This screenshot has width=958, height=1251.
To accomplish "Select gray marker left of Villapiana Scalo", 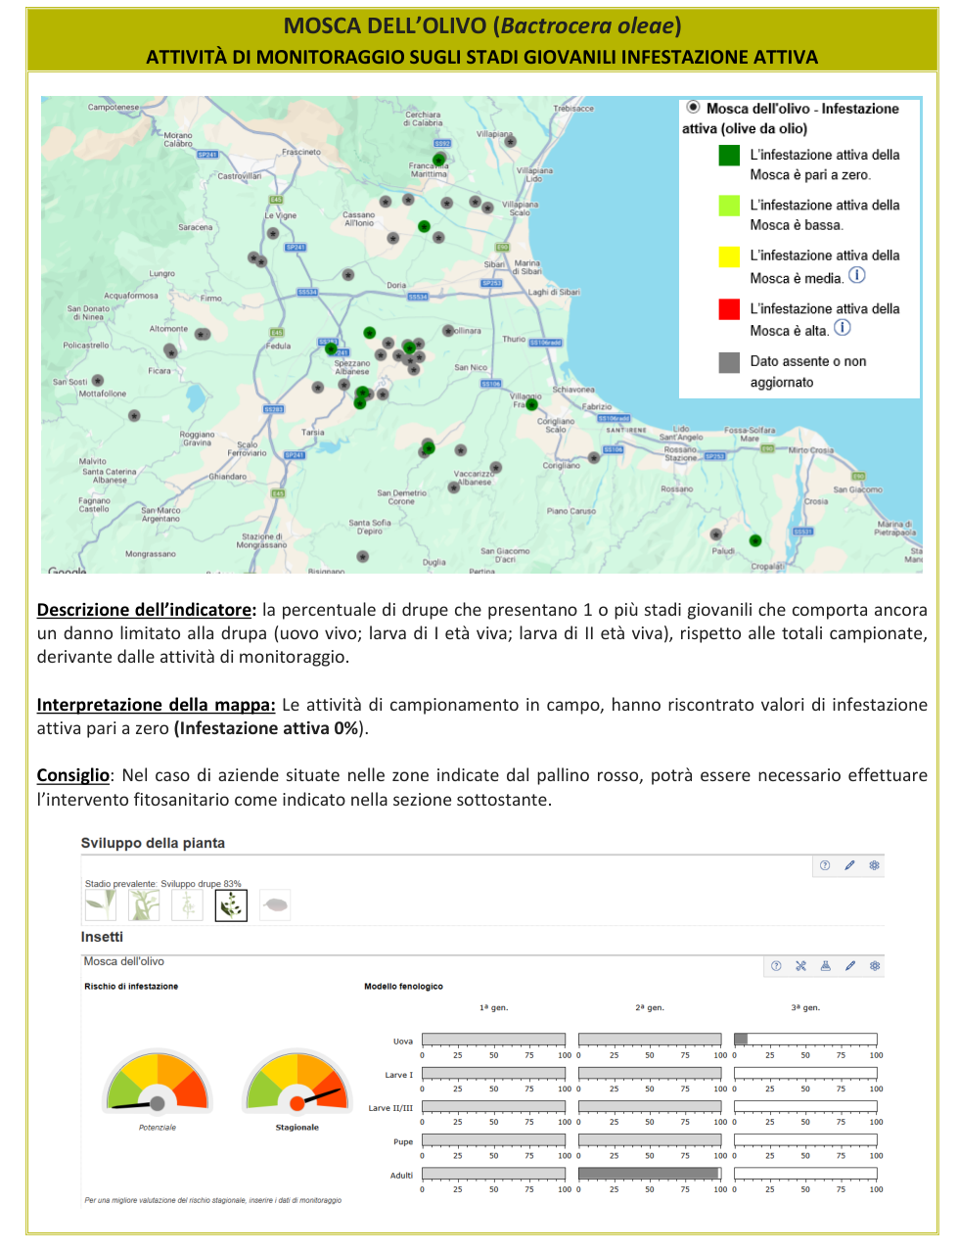I will [488, 206].
